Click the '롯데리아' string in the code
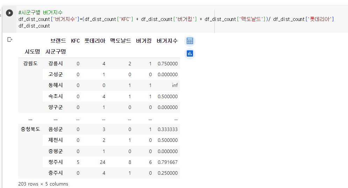The width and height of the screenshot is (348, 188). point(320,19)
